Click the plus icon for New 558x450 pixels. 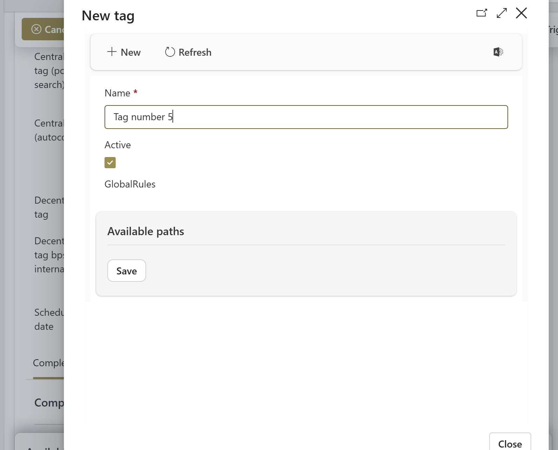click(x=112, y=52)
